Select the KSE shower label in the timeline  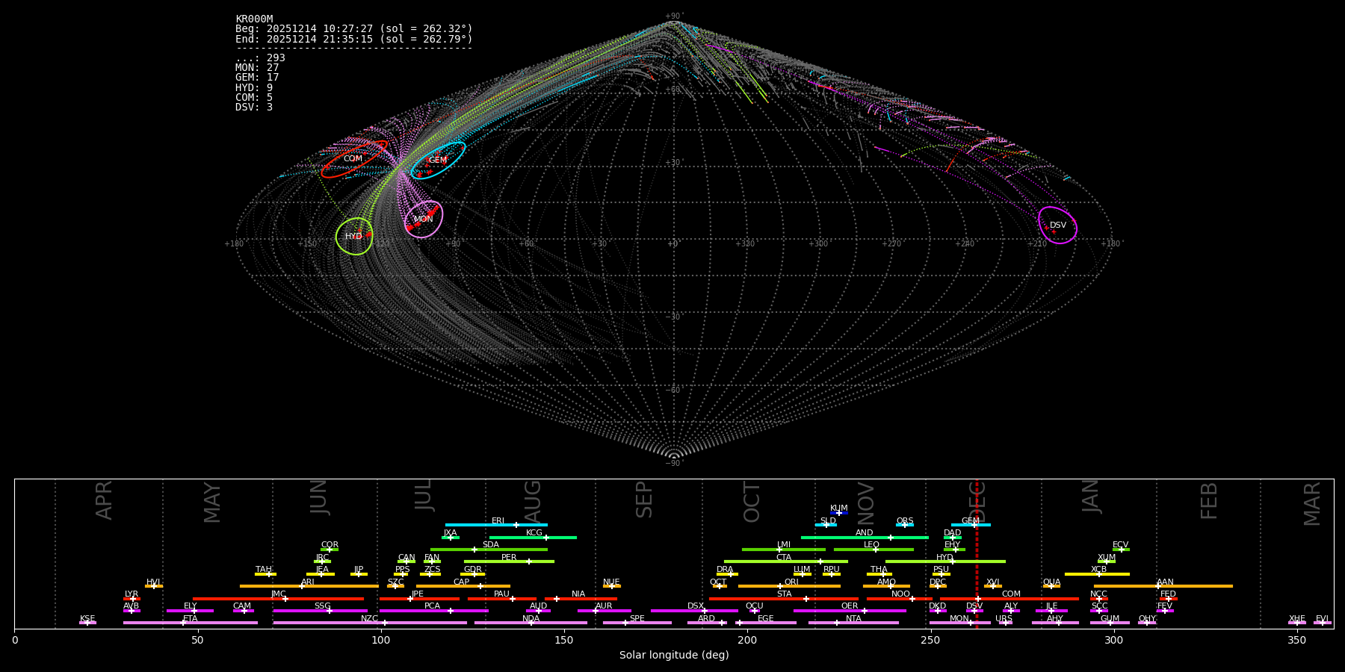click(x=87, y=618)
